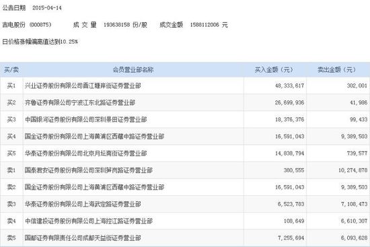Image resolution: width=370 pixels, height=247 pixels.
Task: Select the 卖2 row label
Action: [11, 187]
